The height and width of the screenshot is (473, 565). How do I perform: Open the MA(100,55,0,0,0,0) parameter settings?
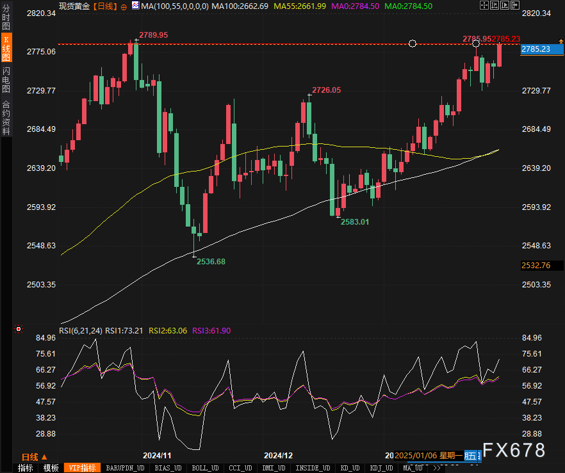pos(174,6)
